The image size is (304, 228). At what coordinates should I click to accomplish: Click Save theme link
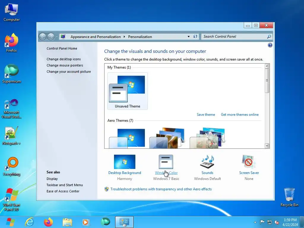[x=206, y=115]
